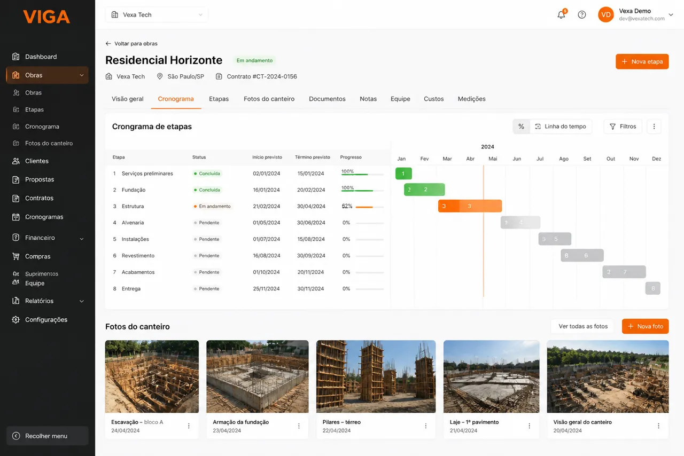Open options menu for Escavação photo
This screenshot has width=684, height=456.
click(x=189, y=426)
